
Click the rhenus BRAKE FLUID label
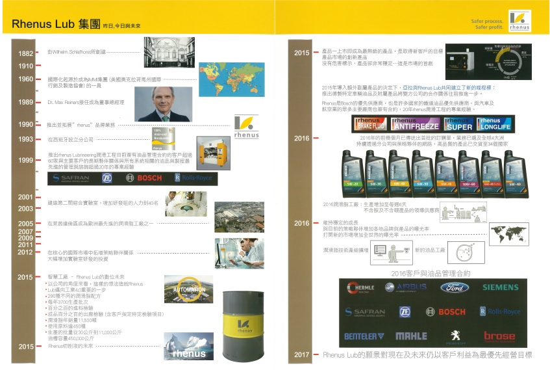pyautogui.click(x=370, y=124)
